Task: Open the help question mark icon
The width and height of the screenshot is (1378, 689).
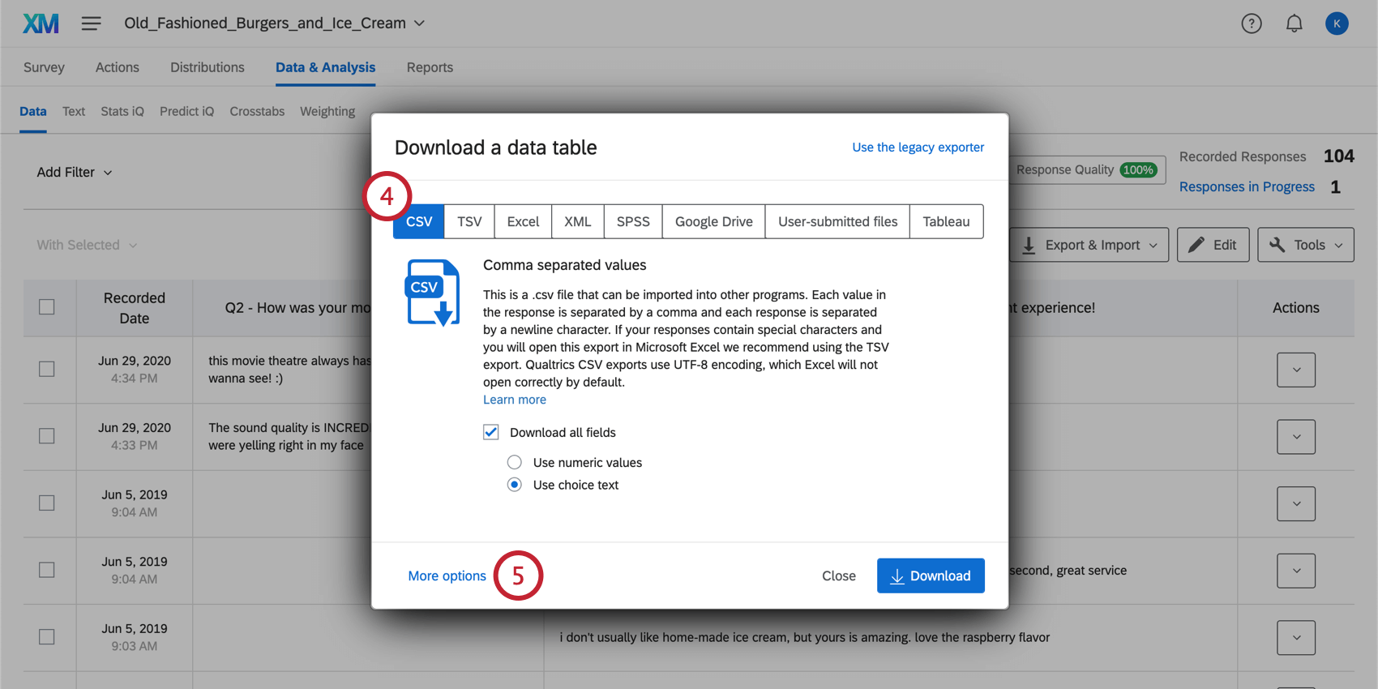Action: (x=1252, y=24)
